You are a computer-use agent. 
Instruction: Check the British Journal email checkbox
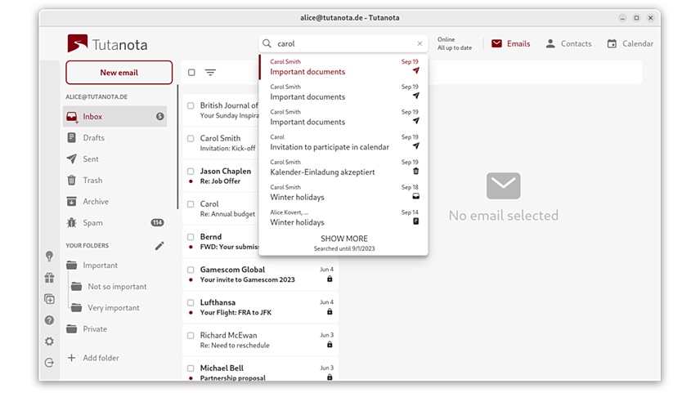(191, 105)
